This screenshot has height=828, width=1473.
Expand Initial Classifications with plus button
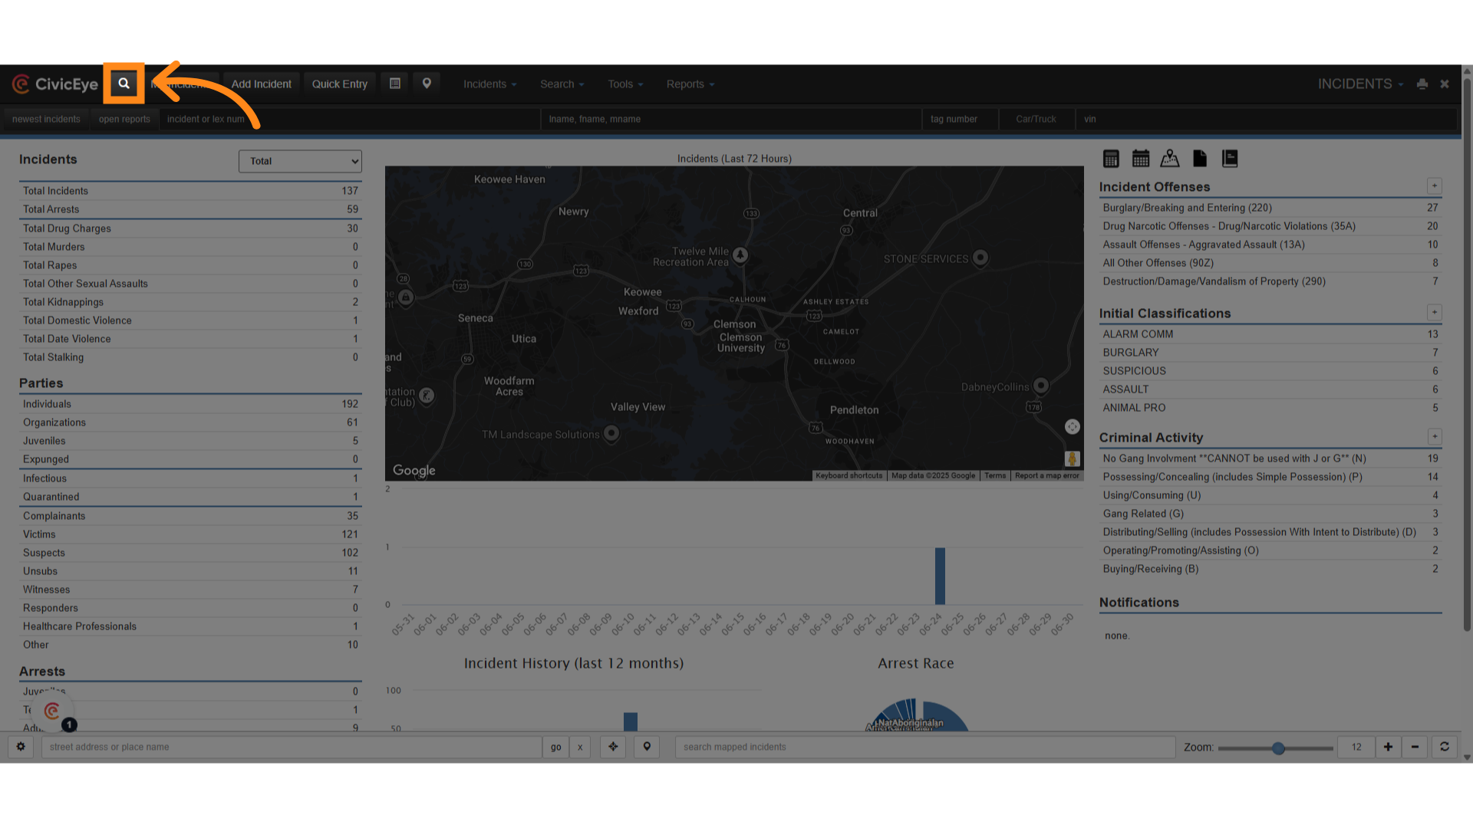(x=1434, y=313)
